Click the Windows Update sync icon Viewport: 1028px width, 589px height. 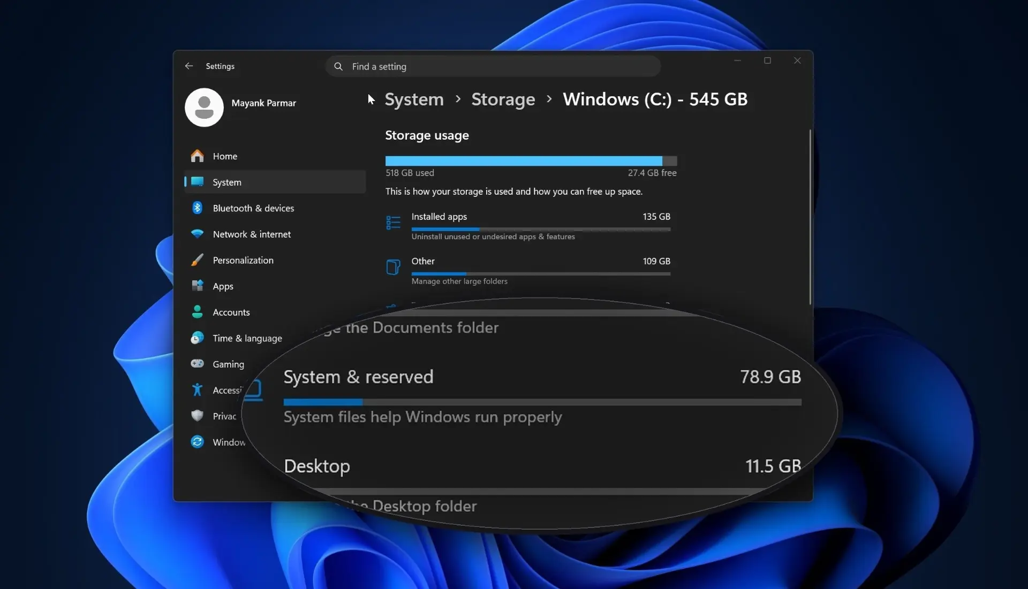(197, 442)
